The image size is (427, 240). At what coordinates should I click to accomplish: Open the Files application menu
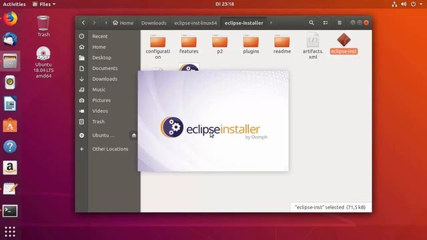coord(44,4)
